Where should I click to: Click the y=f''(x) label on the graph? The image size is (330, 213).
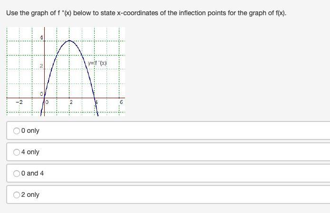pyautogui.click(x=97, y=63)
